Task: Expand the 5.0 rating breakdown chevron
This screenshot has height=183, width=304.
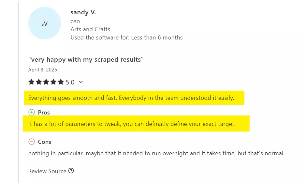Action: (x=81, y=82)
